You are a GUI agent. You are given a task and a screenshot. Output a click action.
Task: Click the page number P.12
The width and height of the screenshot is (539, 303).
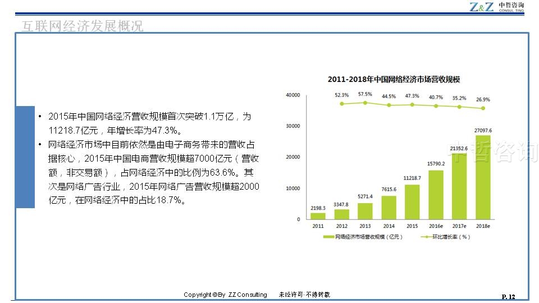[x=508, y=297]
